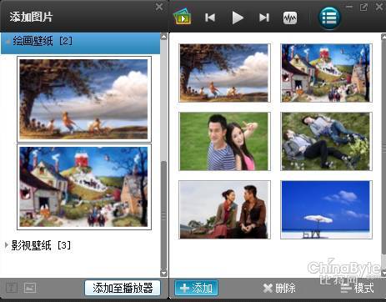Image resolution: width=386 pixels, height=302 pixels.
Task: Click the left panel scrollbar thumb
Action: [164, 214]
